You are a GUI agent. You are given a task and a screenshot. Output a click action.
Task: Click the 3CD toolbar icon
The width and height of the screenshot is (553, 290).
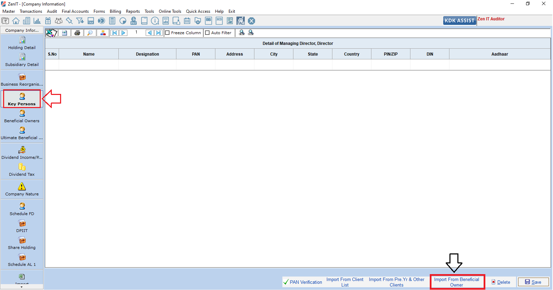[x=219, y=21]
